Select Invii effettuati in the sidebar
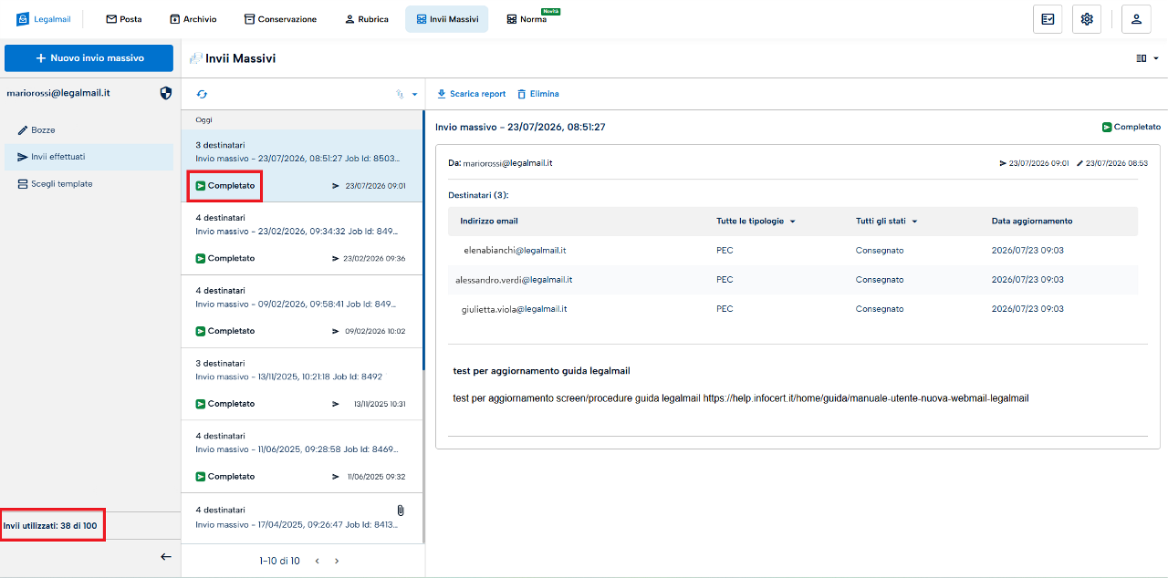 tap(87, 157)
